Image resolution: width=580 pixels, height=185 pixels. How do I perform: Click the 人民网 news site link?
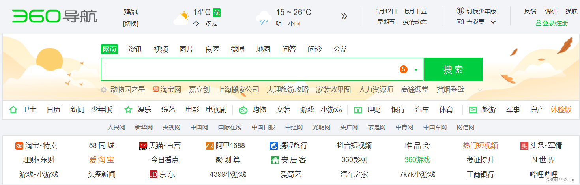(116, 127)
